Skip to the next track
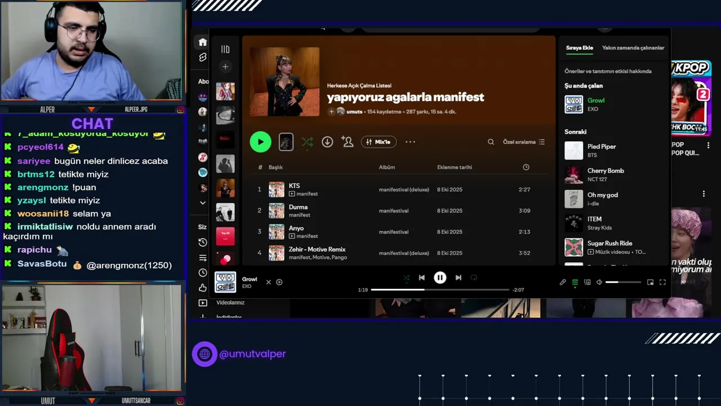Screen dimensions: 721x406 459,277
